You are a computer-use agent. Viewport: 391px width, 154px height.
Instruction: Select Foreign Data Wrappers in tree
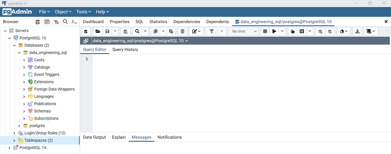point(54,89)
